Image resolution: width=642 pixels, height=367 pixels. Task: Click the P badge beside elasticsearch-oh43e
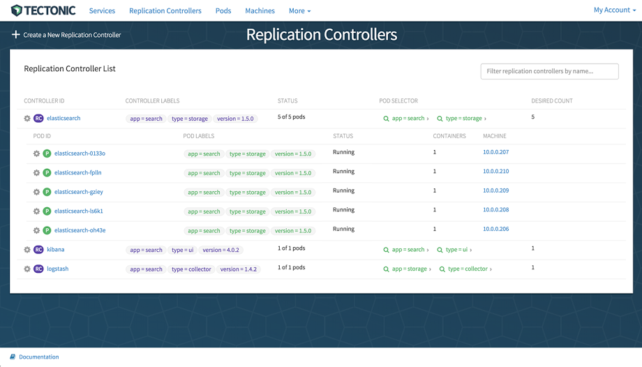(47, 230)
